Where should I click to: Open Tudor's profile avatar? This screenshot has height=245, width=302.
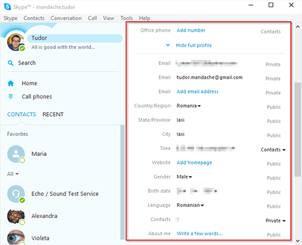click(15, 42)
